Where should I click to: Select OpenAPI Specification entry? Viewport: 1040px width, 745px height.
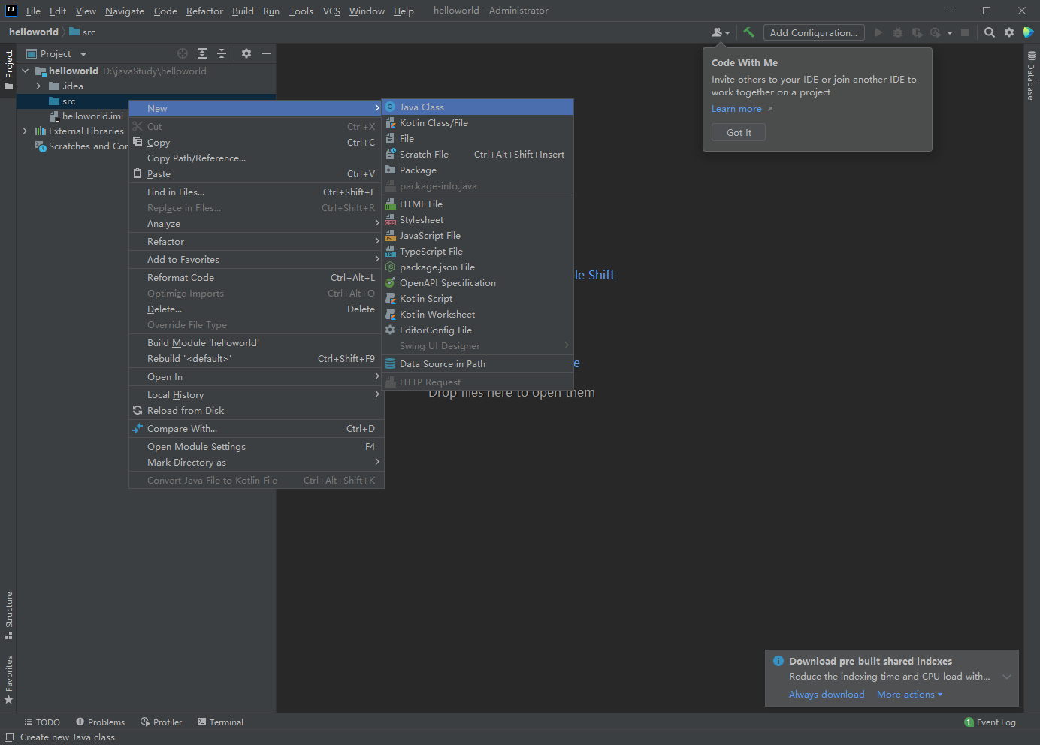478,283
